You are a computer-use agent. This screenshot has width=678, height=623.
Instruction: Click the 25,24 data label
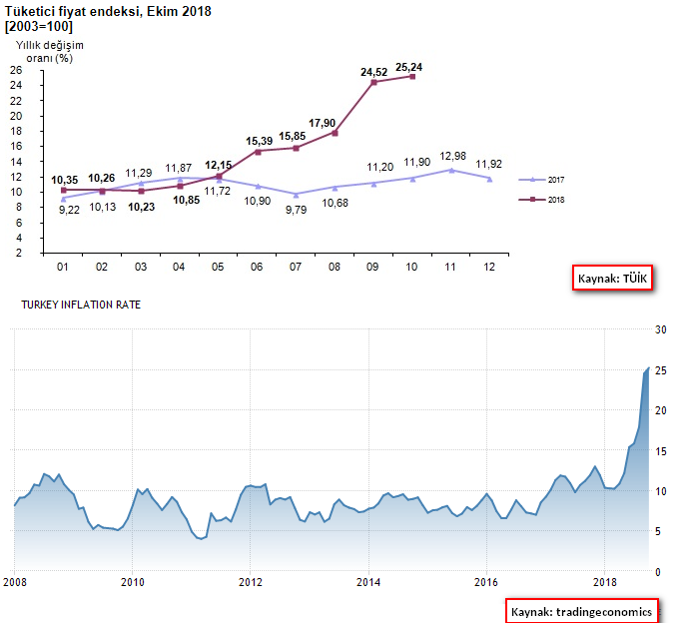pyautogui.click(x=408, y=68)
